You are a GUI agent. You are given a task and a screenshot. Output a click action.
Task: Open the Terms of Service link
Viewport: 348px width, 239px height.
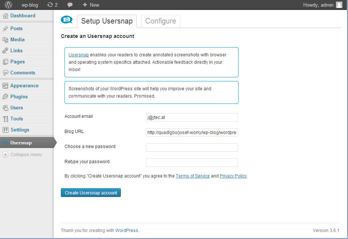(x=193, y=176)
